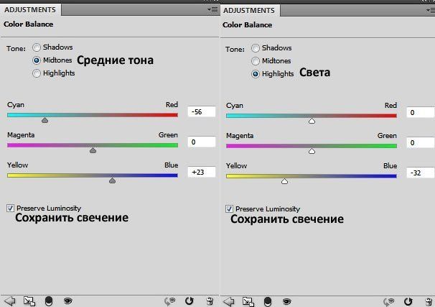The image size is (435, 307).
Task: Click reset adjustment icon in left panel
Action: 190,301
